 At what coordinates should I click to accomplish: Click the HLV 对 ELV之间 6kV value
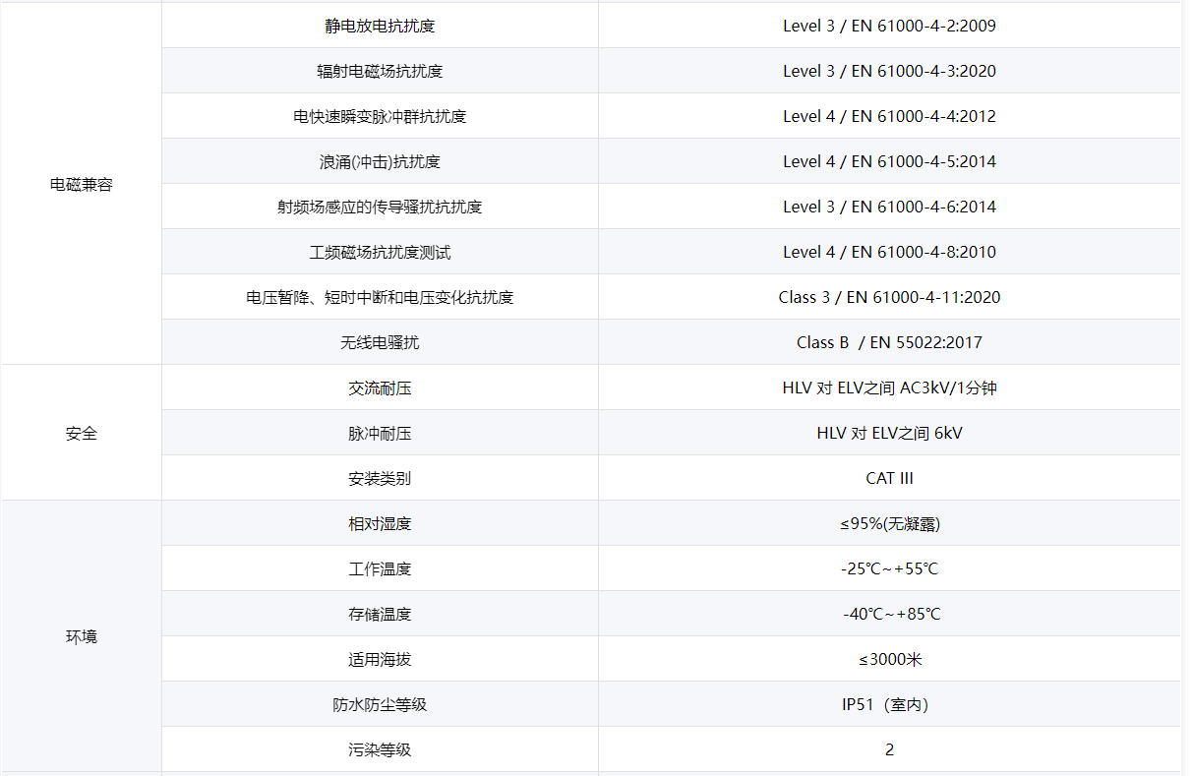point(889,434)
